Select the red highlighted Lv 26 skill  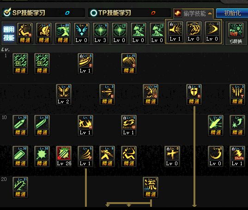[64, 156]
